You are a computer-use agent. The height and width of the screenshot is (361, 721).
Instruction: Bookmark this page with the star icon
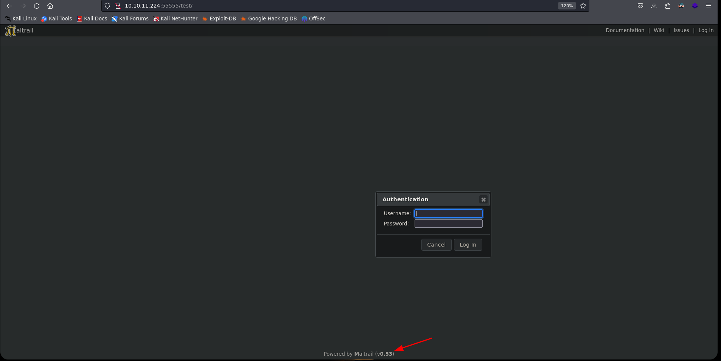pyautogui.click(x=583, y=6)
